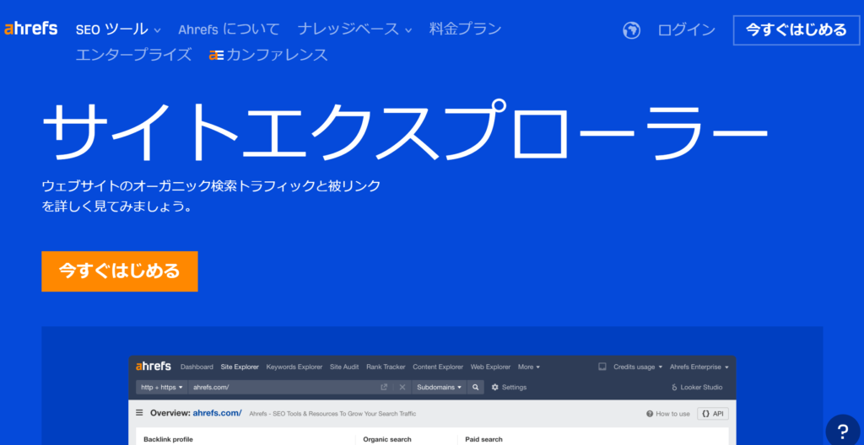Click the orange 今すぐはじめる button
The height and width of the screenshot is (445, 864).
pyautogui.click(x=120, y=271)
